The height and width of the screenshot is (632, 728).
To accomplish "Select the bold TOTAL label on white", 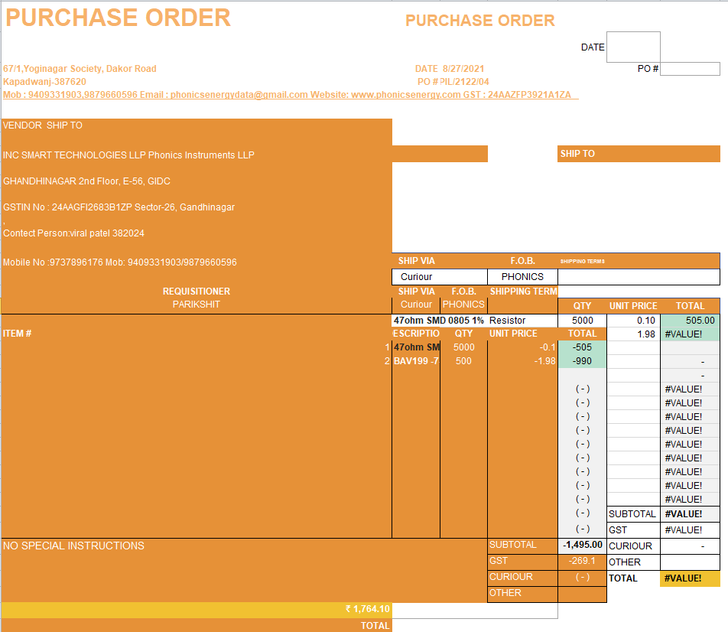I will pyautogui.click(x=623, y=578).
